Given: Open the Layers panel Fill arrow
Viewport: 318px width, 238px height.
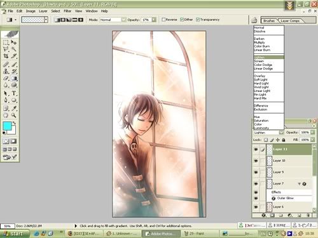Looking at the screenshot, I should pos(312,140).
